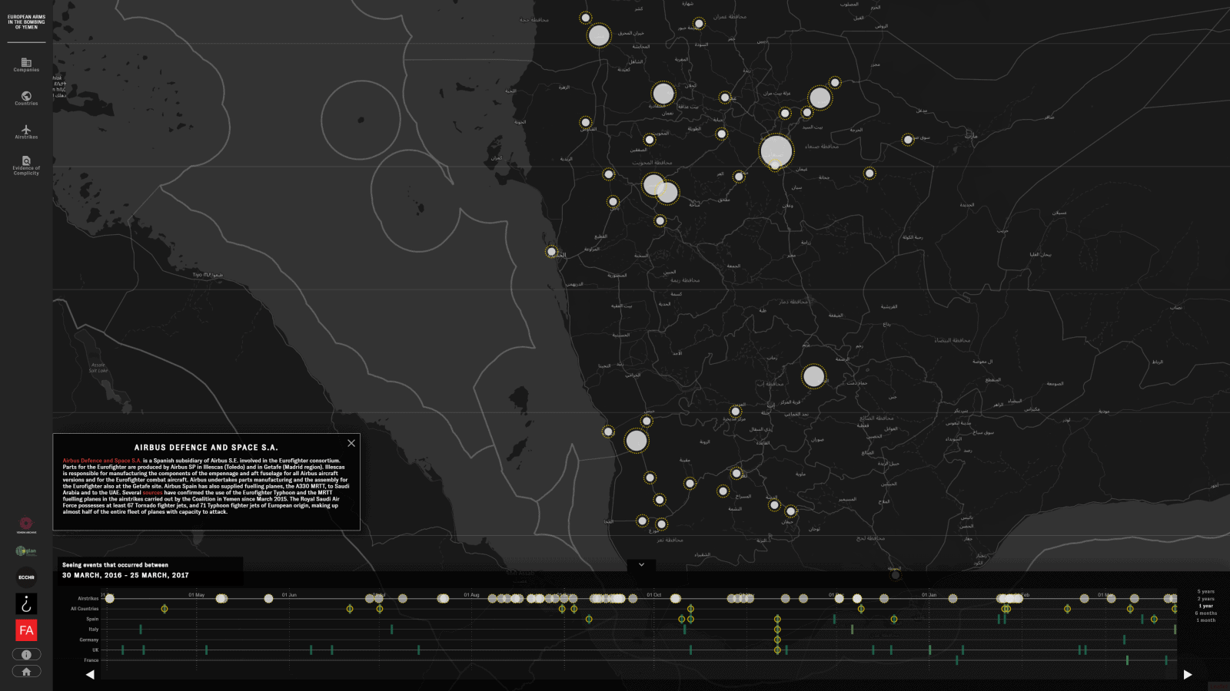Screen dimensions: 1230x691
Task: Go to home with house icon
Action: pyautogui.click(x=26, y=672)
